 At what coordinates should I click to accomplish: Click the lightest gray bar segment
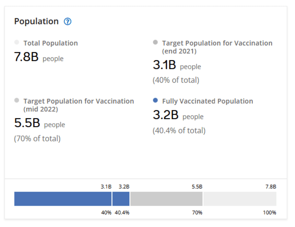240,199
